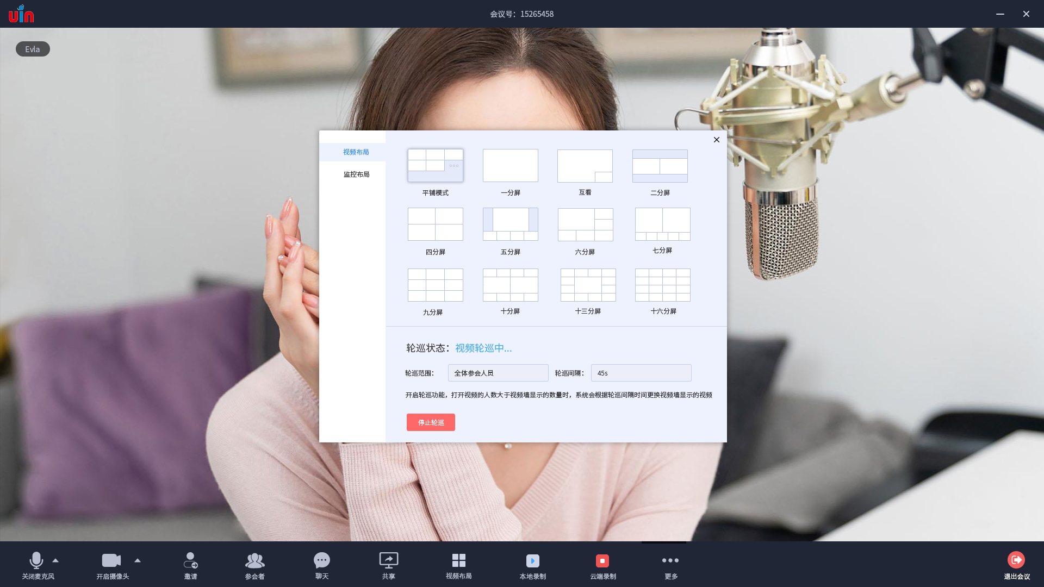1044x587 pixels.
Task: Choose the sixteen-split screen layout
Action: pyautogui.click(x=662, y=285)
